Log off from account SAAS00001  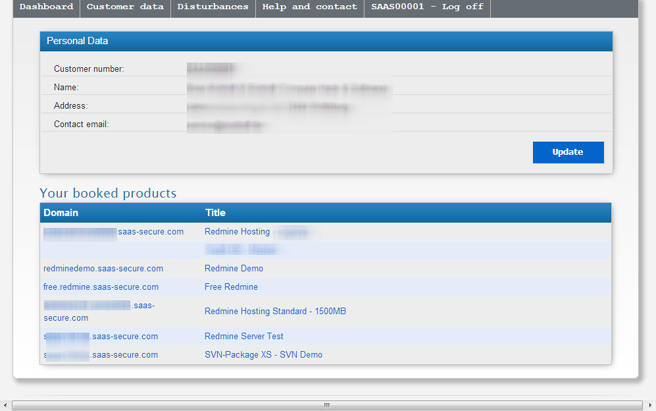(426, 7)
